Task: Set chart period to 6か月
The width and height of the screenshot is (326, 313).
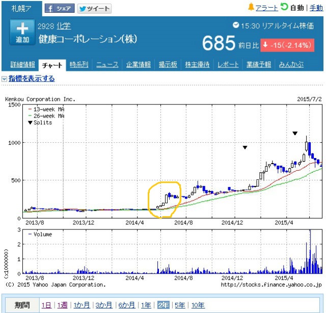Action: tap(127, 305)
